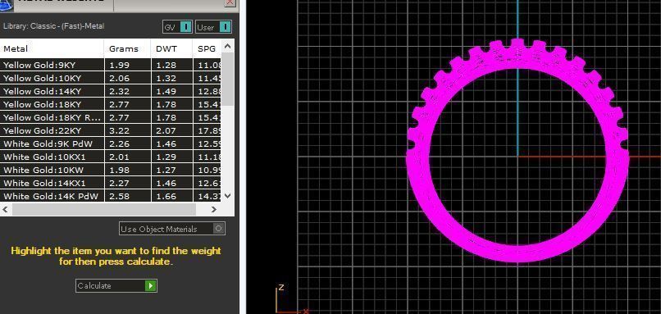Select the White Gold:9K PdW row
The image size is (661, 314).
point(111,143)
